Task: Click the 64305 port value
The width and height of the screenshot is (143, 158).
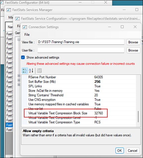Action: point(99,77)
